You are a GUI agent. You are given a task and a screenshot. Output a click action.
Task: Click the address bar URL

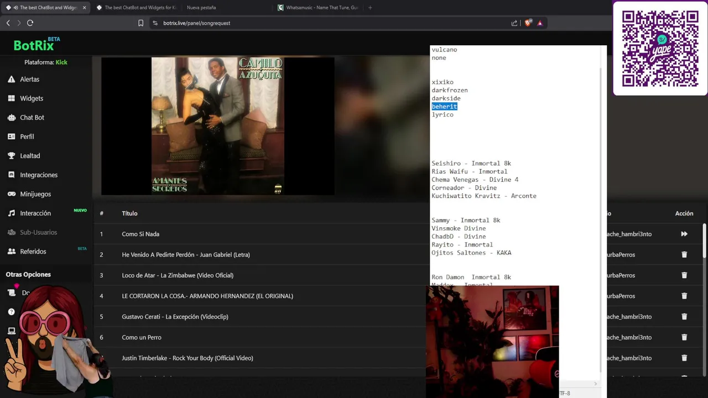pyautogui.click(x=196, y=23)
